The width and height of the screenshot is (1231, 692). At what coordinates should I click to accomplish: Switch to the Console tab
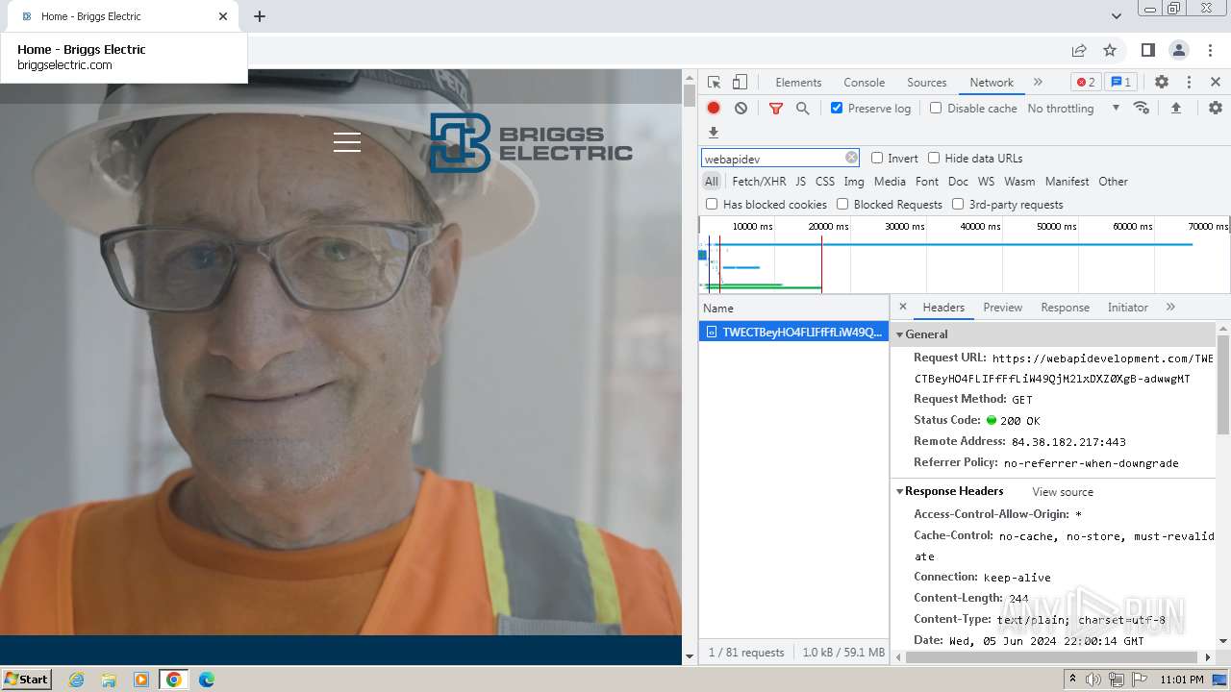[864, 83]
